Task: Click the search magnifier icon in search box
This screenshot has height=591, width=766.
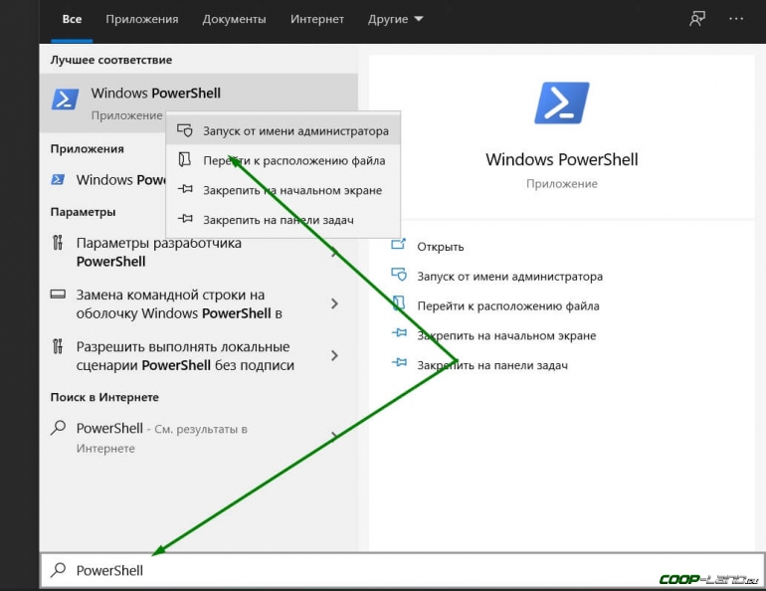Action: [x=59, y=570]
